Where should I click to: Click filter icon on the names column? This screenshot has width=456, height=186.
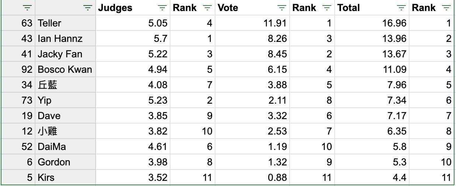(x=87, y=8)
